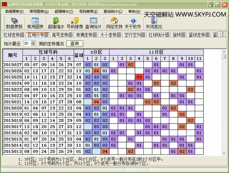The width and height of the screenshot is (229, 173).
Task: Click the period count spinner arrows
Action: coord(34,43)
